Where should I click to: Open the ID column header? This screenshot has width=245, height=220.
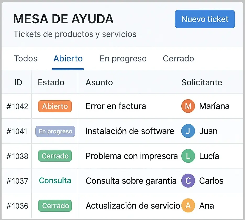(x=18, y=82)
